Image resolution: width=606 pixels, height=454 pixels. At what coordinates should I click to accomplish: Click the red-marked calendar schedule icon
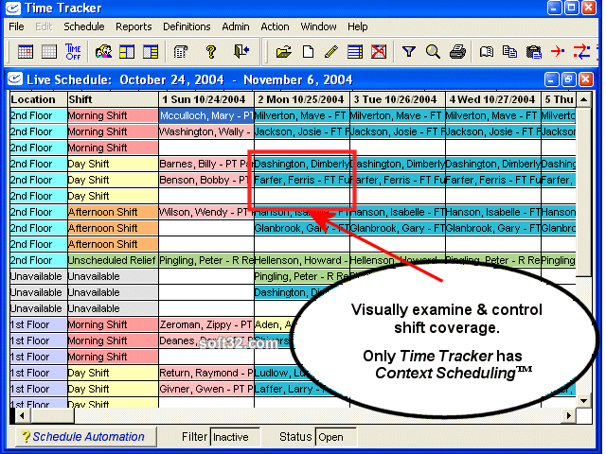[x=26, y=51]
